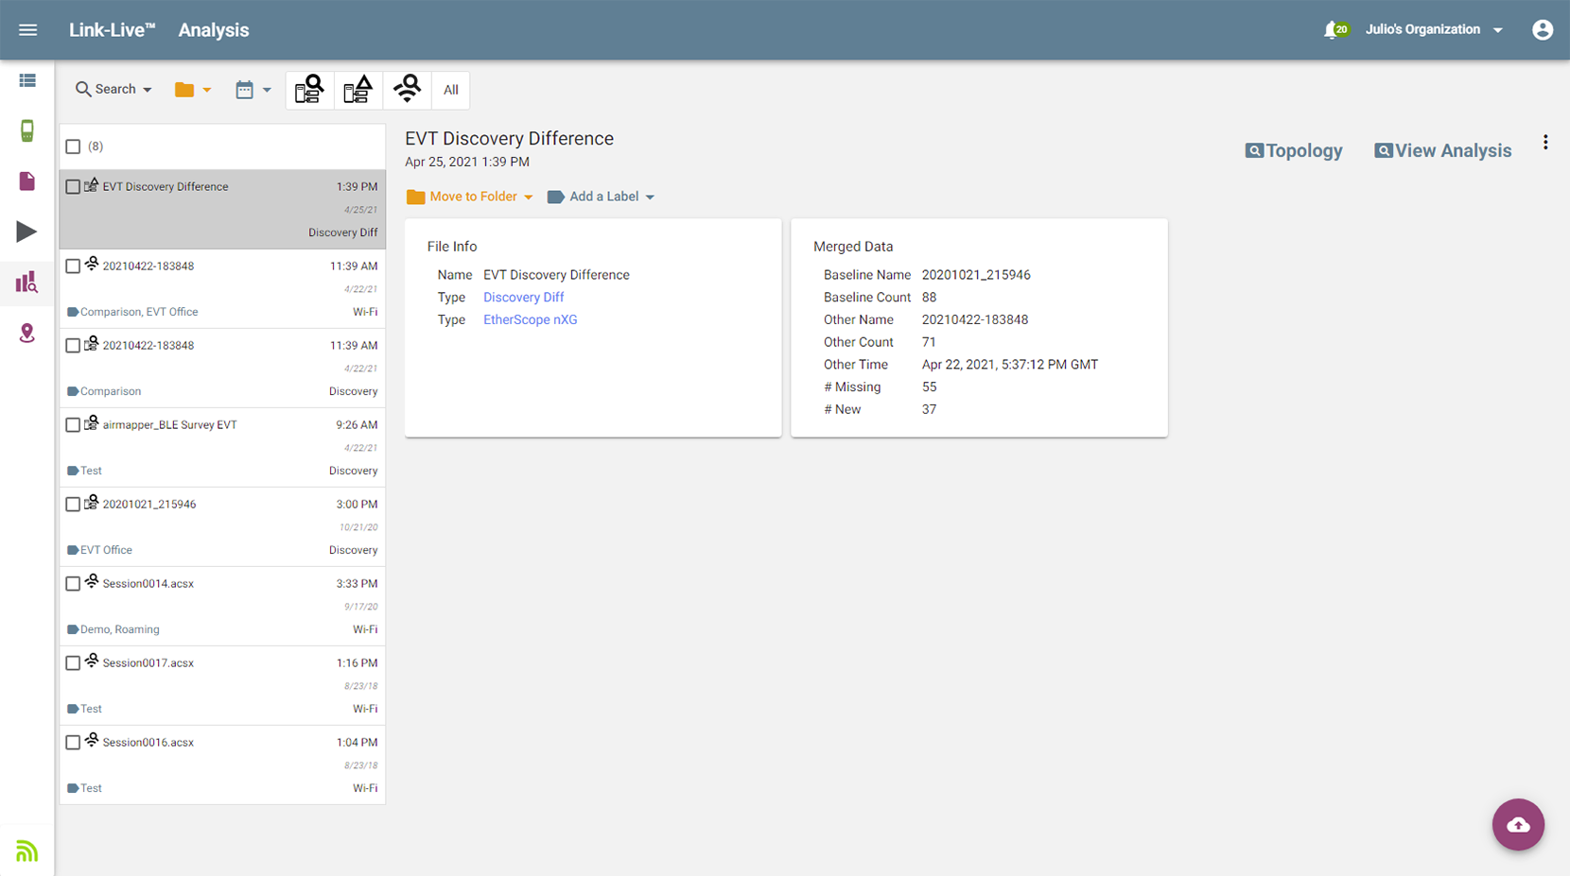Tick the checkbox for airmapper_BLE Survey EVT
1570x876 pixels.
click(x=73, y=424)
